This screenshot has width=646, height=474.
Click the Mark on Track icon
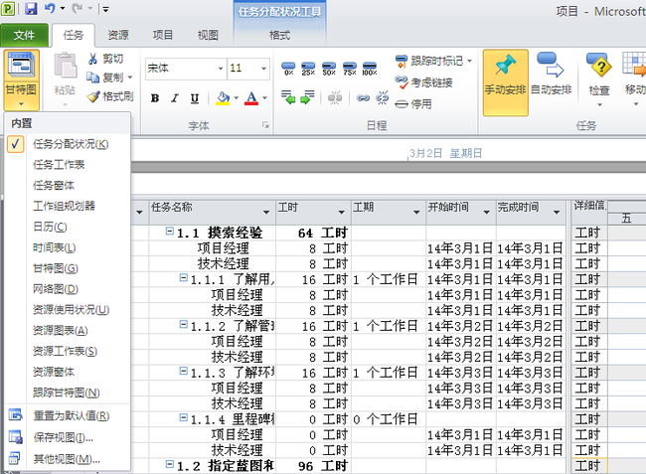pyautogui.click(x=401, y=62)
